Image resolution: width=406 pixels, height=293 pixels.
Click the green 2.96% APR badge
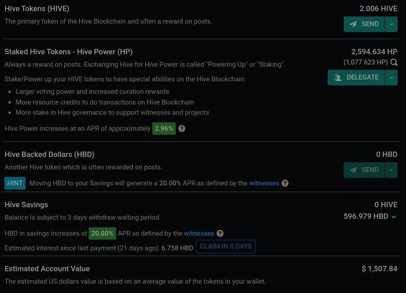164,128
